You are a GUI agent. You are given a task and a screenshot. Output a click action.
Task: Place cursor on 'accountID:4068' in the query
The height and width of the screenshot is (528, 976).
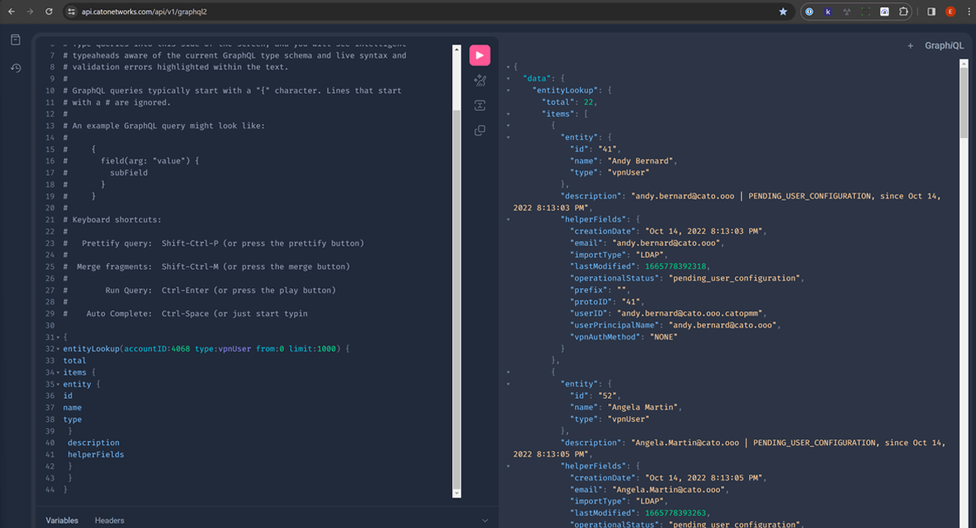tap(156, 348)
